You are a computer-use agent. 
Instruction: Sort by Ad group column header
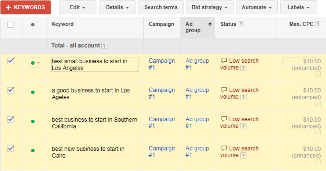coord(193,27)
